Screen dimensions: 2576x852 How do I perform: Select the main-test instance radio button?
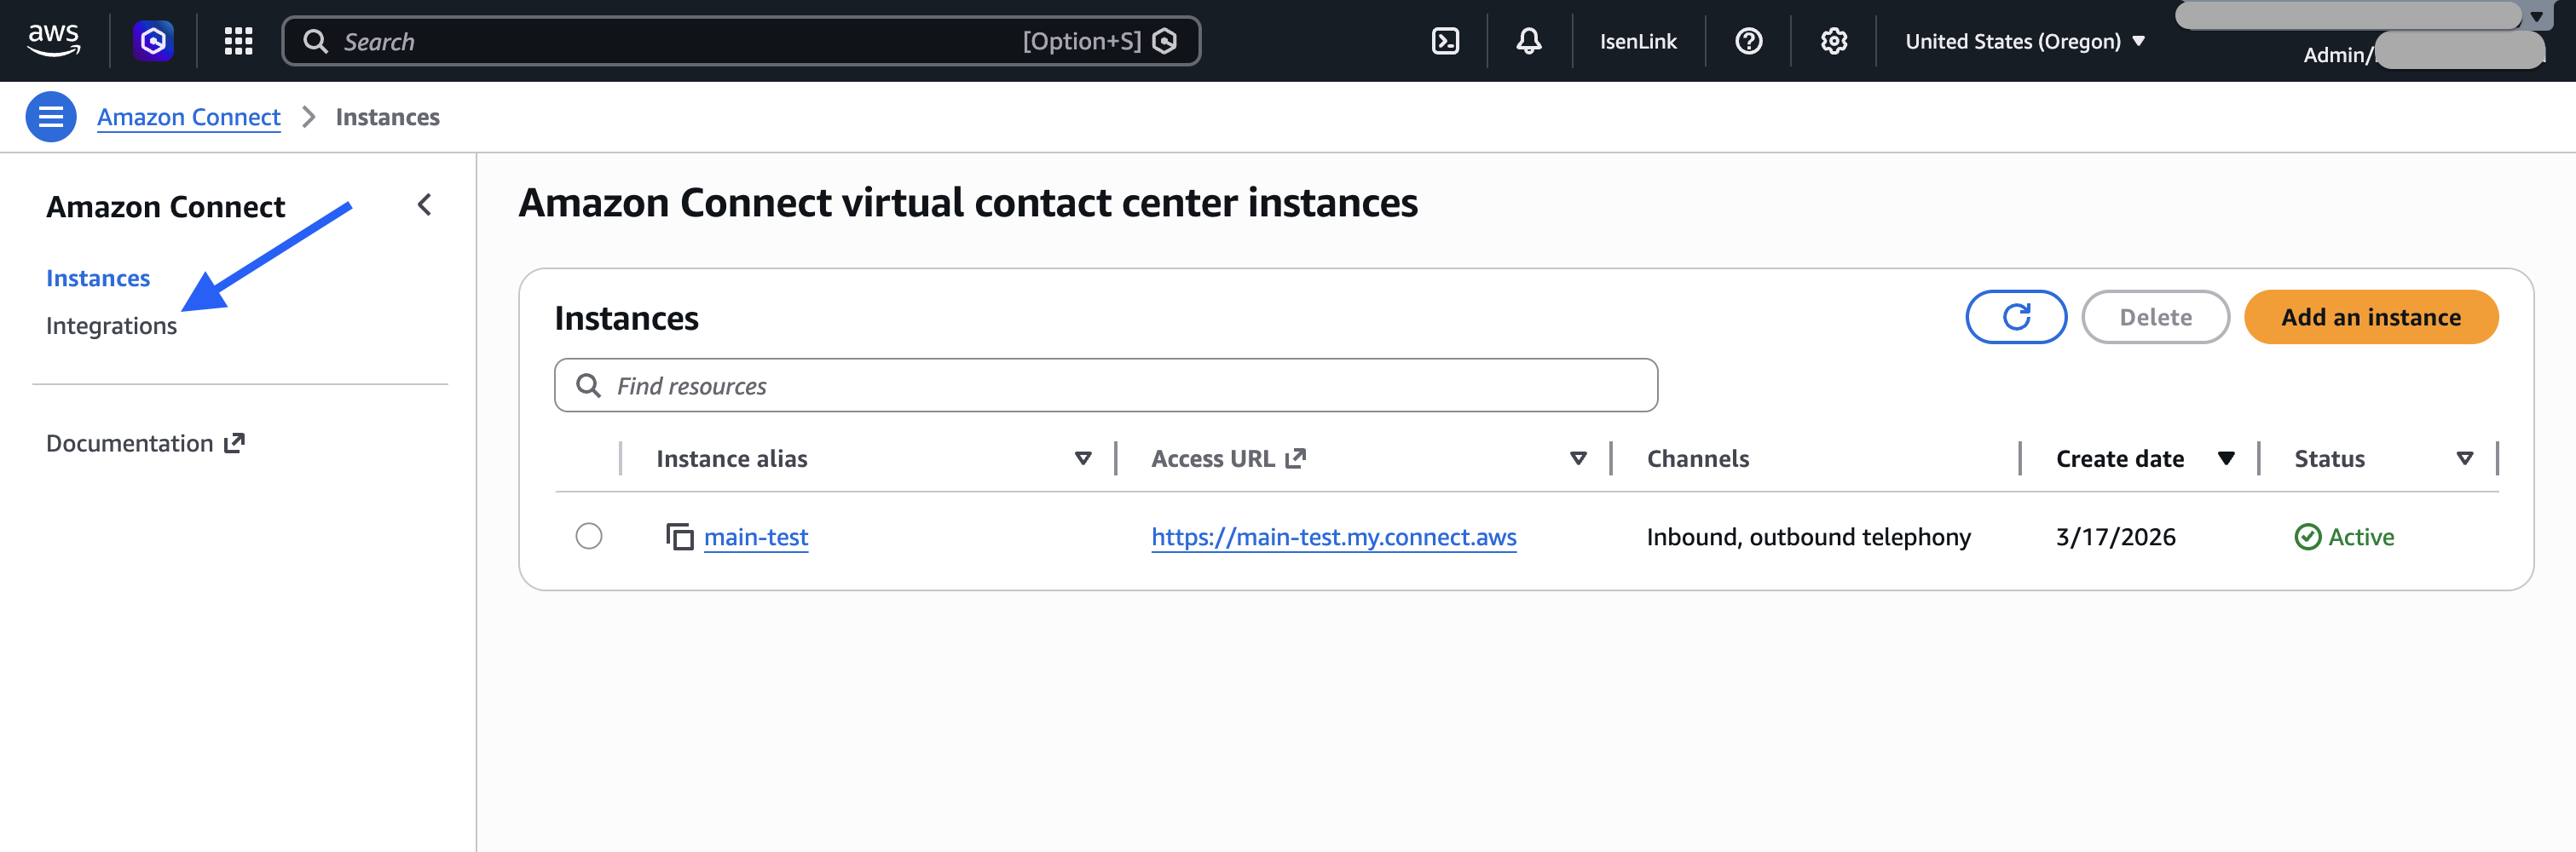click(589, 536)
